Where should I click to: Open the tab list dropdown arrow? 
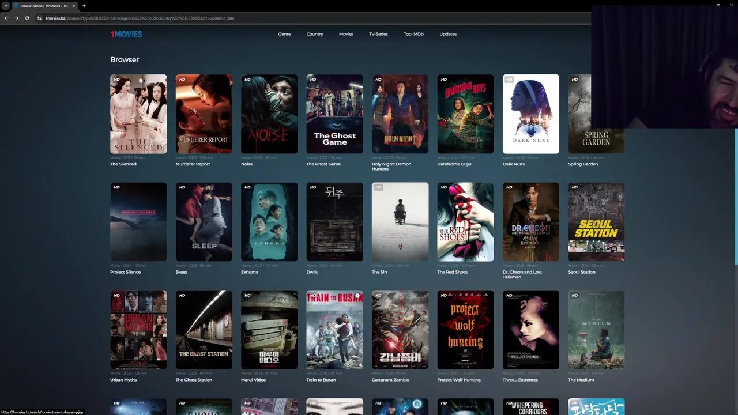point(5,6)
